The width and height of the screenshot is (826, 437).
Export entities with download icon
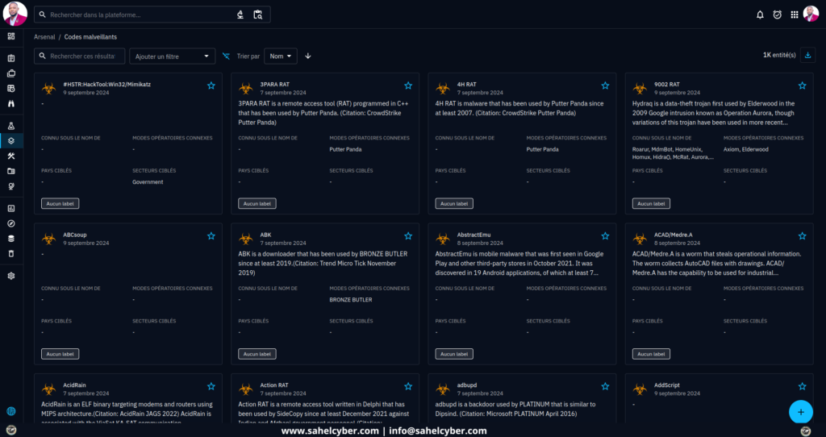pos(807,55)
